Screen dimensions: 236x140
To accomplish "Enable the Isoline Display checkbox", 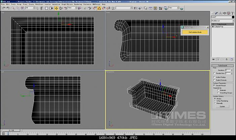I will tap(214, 77).
